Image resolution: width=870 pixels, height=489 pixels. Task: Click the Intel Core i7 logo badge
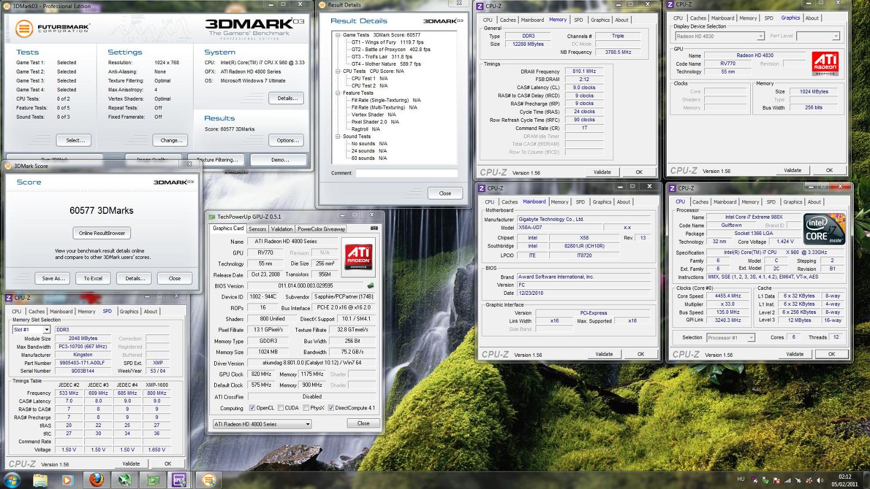tap(824, 229)
